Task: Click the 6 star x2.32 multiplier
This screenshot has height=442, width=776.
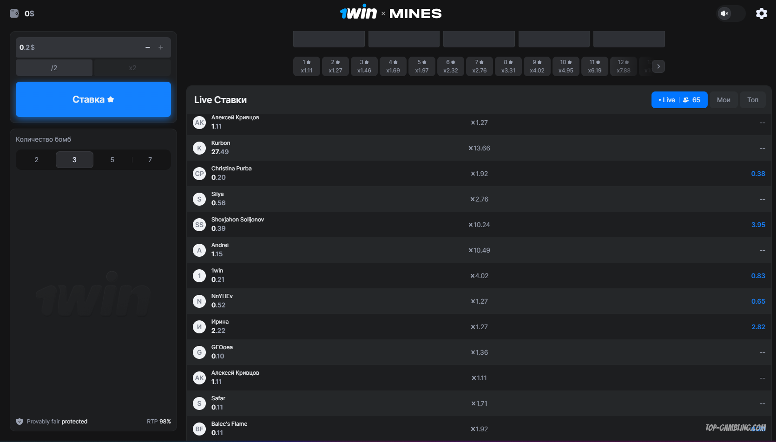Action: [451, 66]
